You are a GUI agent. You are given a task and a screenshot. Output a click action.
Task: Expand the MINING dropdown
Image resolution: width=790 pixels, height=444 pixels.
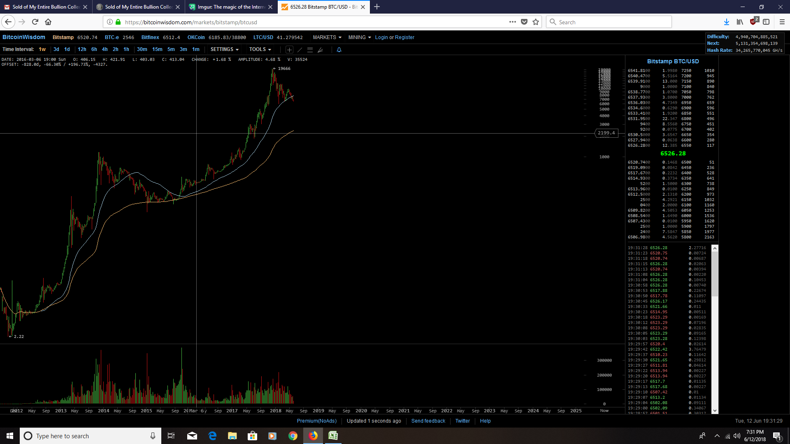point(359,37)
